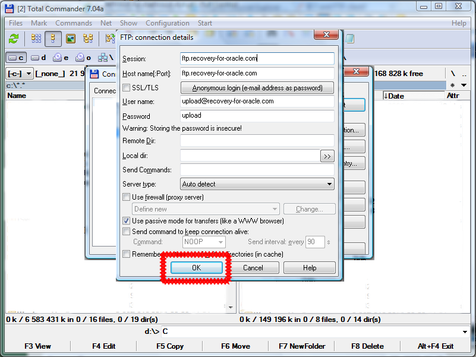
Task: Open the Server type dropdown
Action: (257, 184)
